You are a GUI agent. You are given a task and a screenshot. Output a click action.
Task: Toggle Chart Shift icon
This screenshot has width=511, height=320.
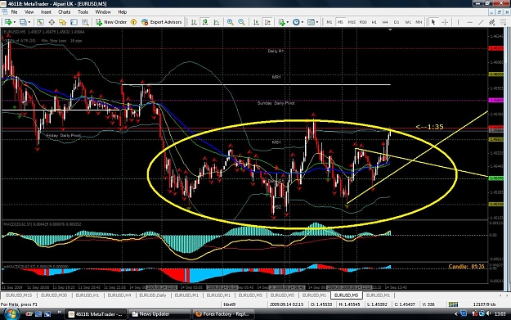(x=267, y=22)
